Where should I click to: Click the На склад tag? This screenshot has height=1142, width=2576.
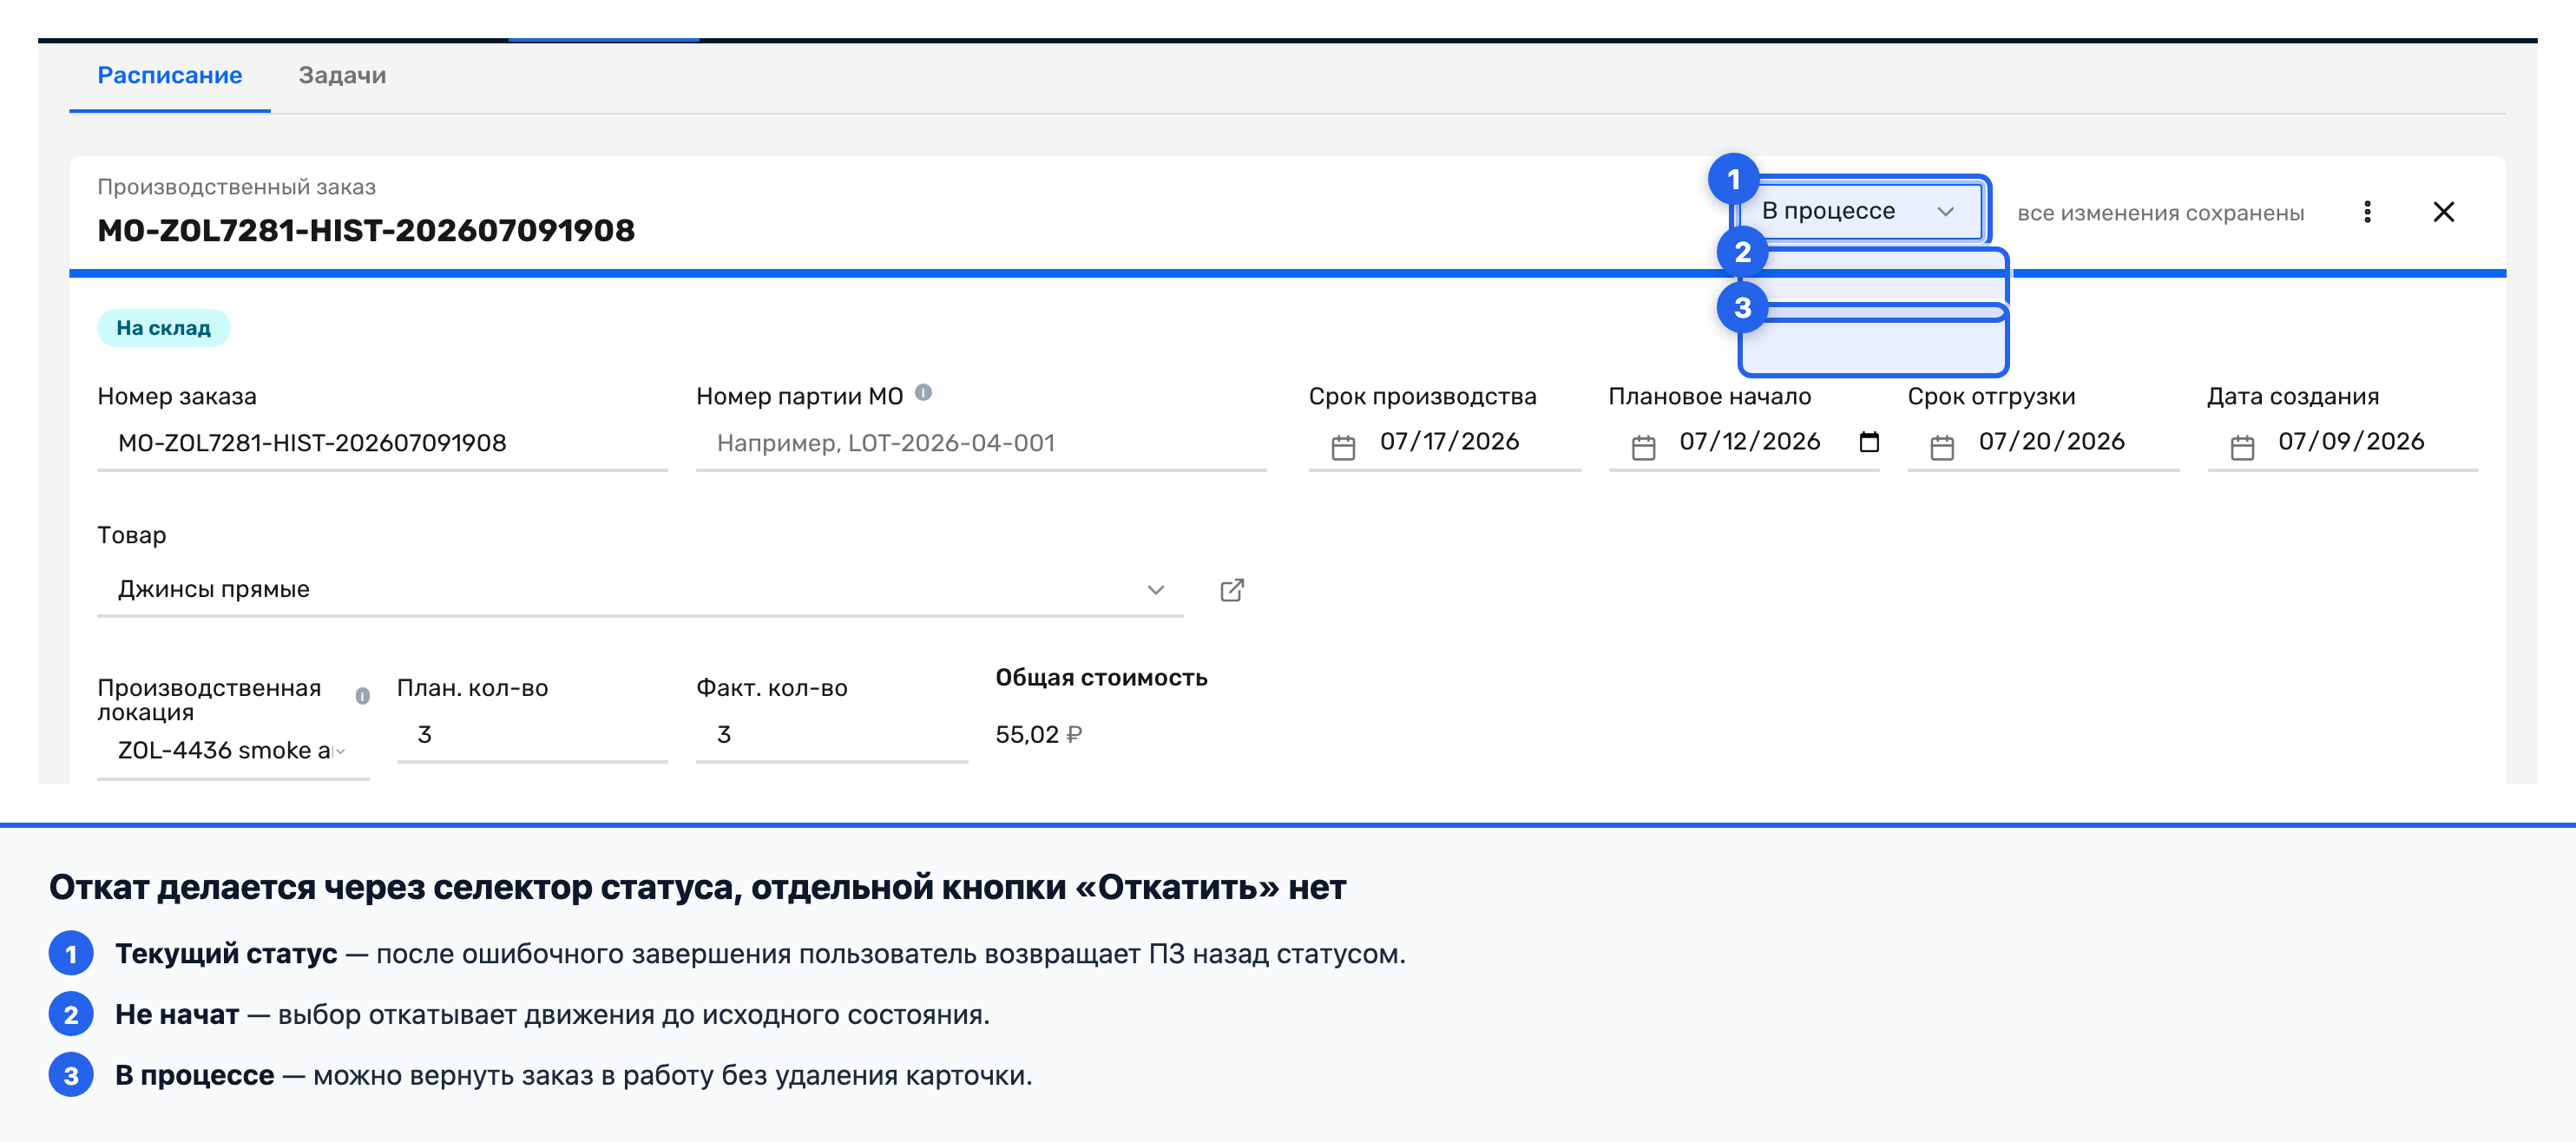click(x=163, y=328)
